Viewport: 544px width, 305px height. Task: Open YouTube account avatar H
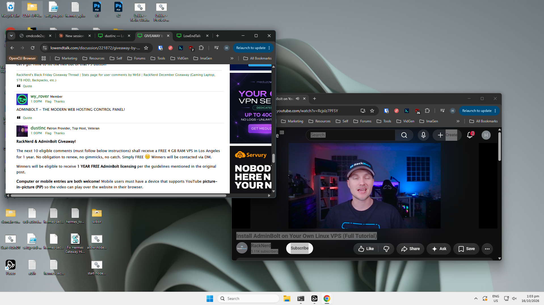(486, 135)
